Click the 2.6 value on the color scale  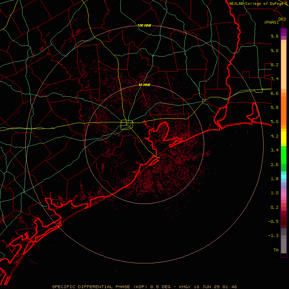pyautogui.click(x=275, y=165)
